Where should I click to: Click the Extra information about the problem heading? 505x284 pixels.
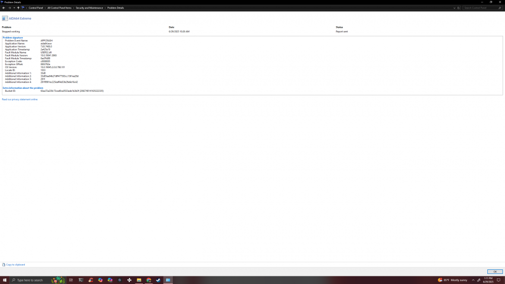23,88
